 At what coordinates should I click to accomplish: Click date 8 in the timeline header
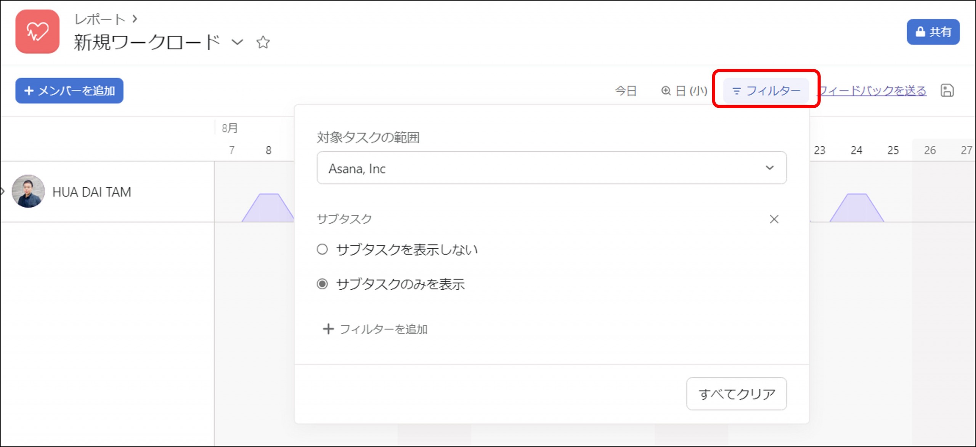(x=268, y=150)
